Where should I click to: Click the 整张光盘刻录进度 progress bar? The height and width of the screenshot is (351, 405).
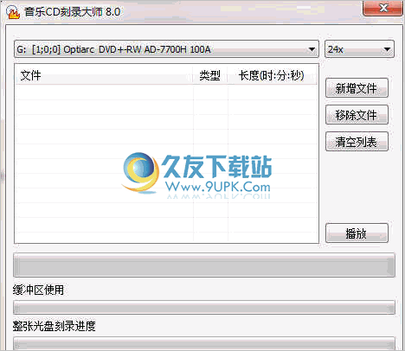(204, 343)
